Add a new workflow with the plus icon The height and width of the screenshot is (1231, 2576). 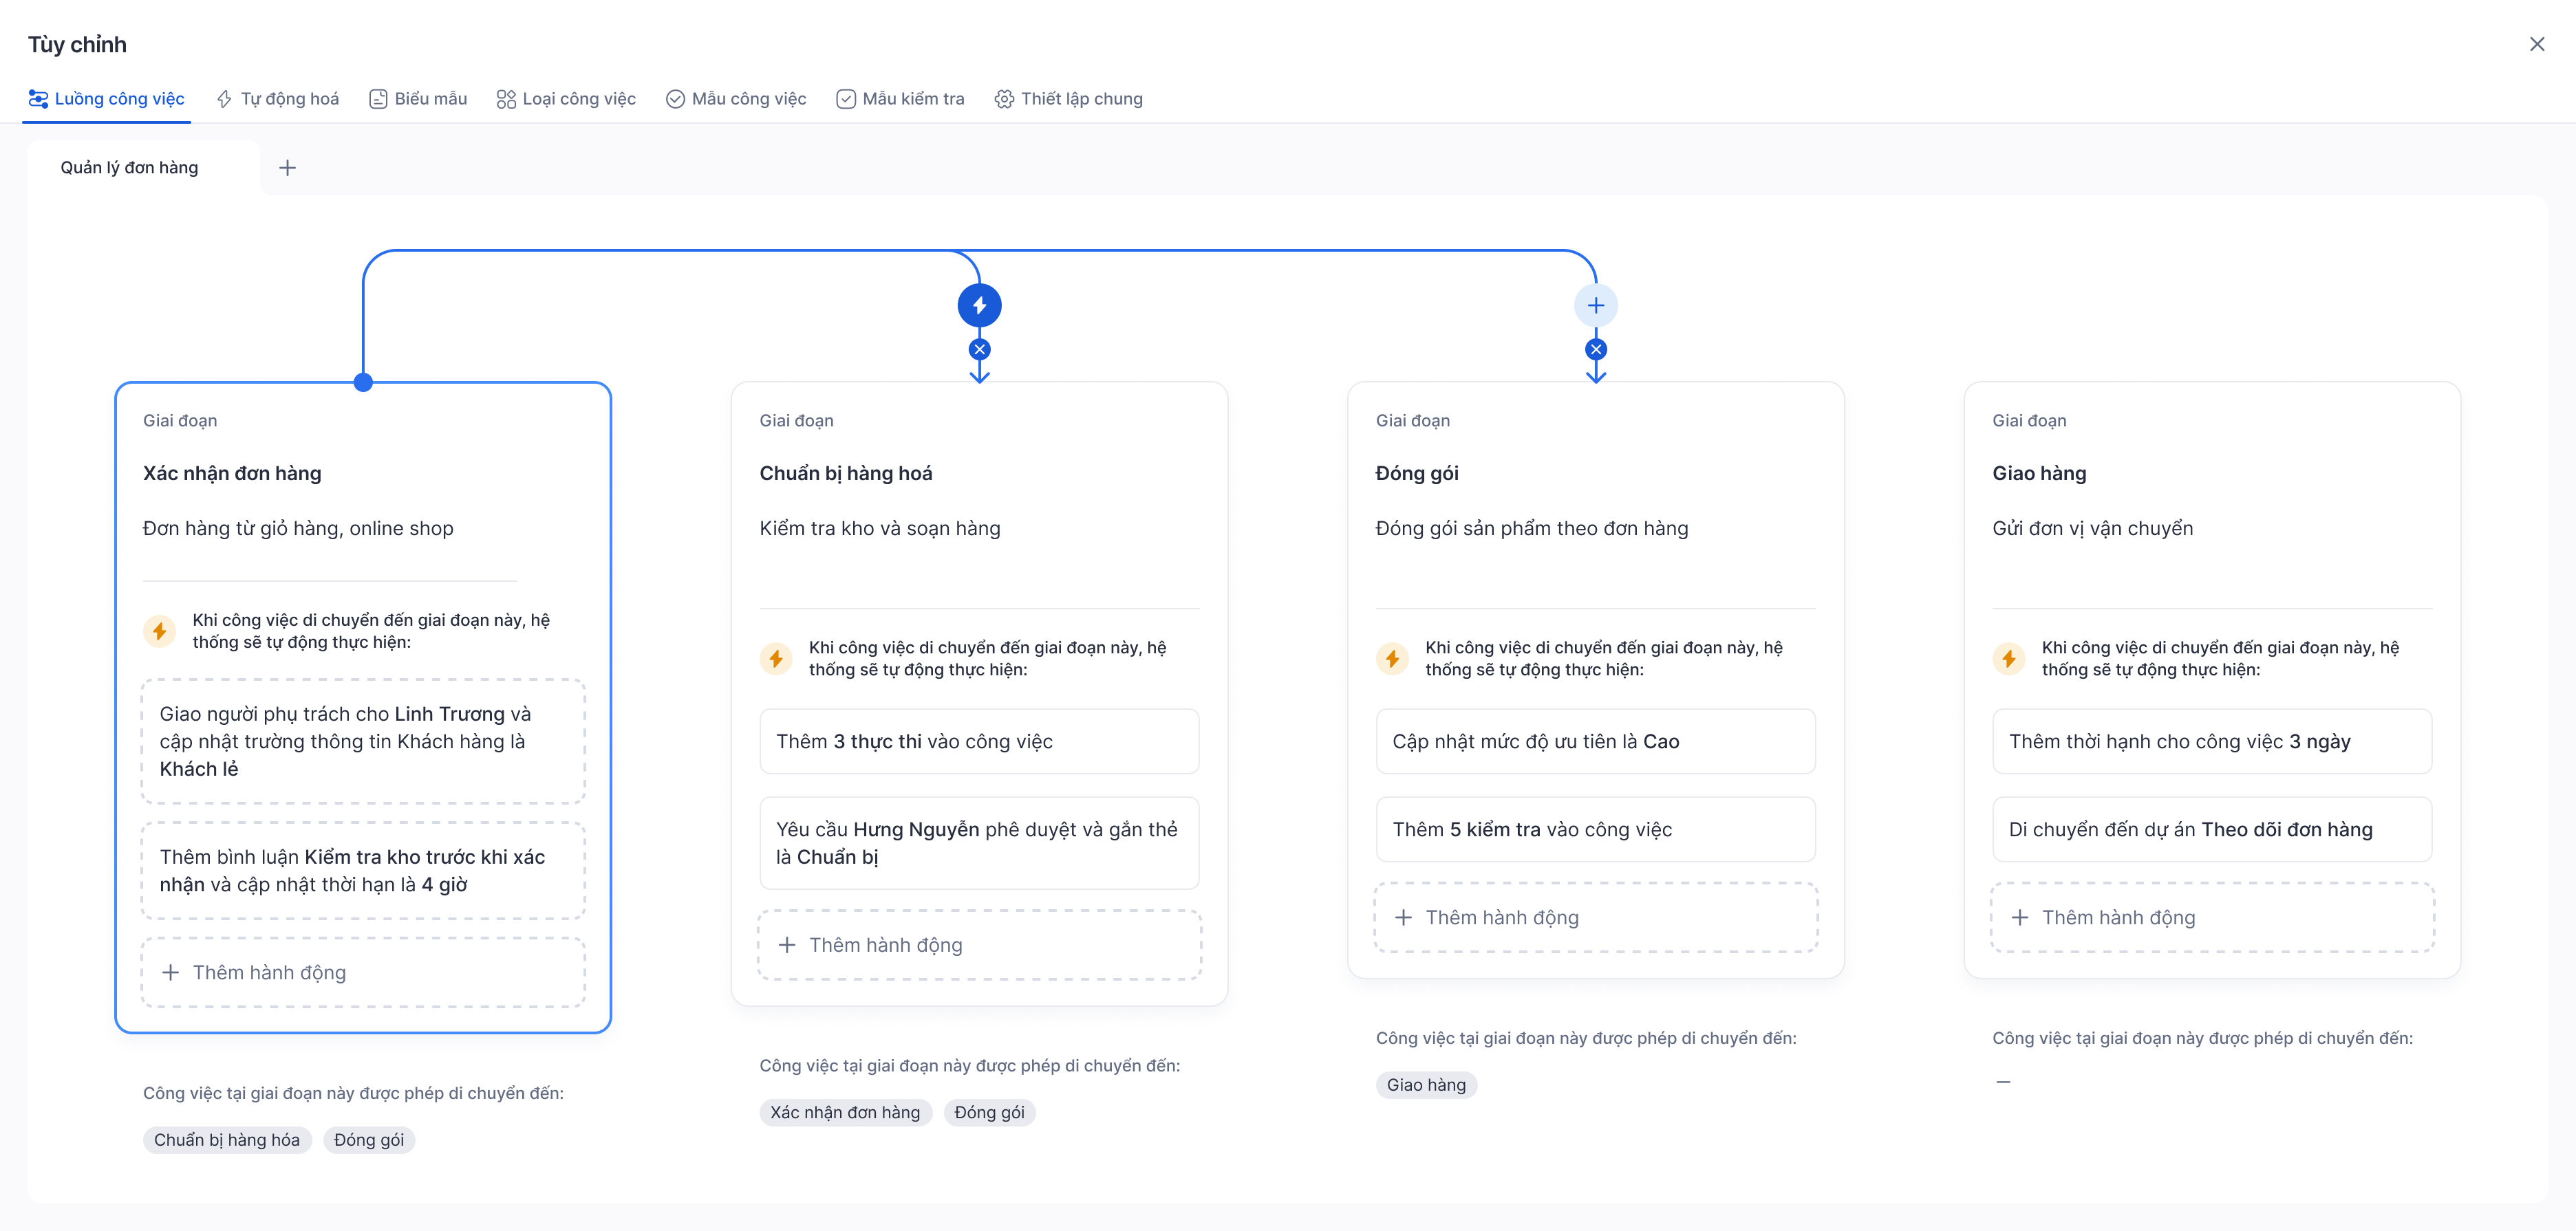[287, 168]
